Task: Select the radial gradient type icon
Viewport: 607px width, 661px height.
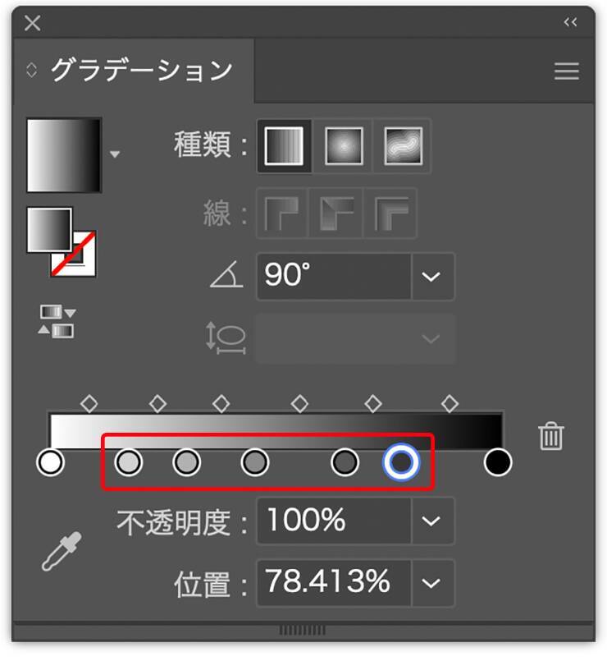Action: [343, 146]
